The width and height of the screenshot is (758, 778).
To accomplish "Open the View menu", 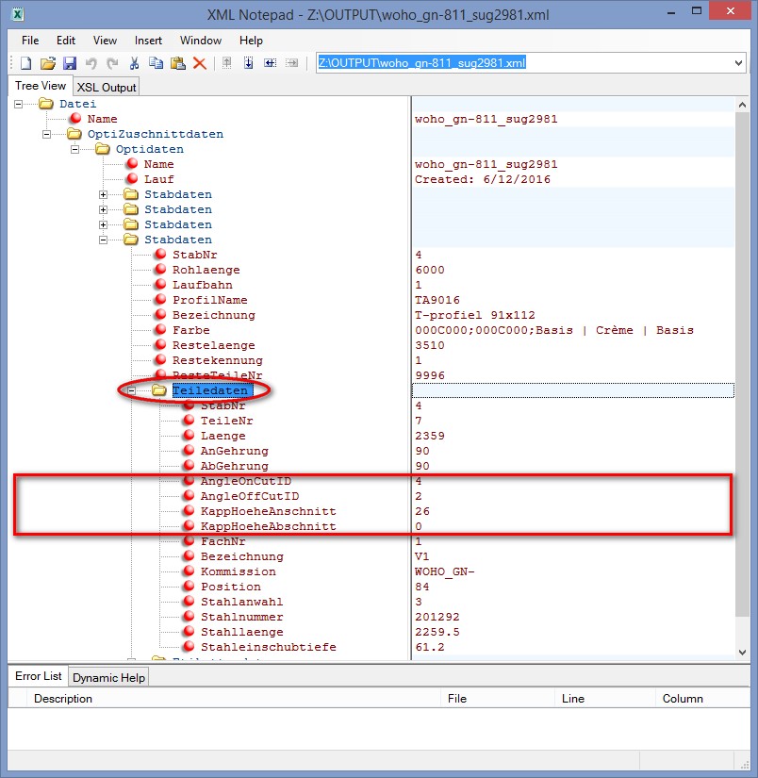I will (x=105, y=41).
